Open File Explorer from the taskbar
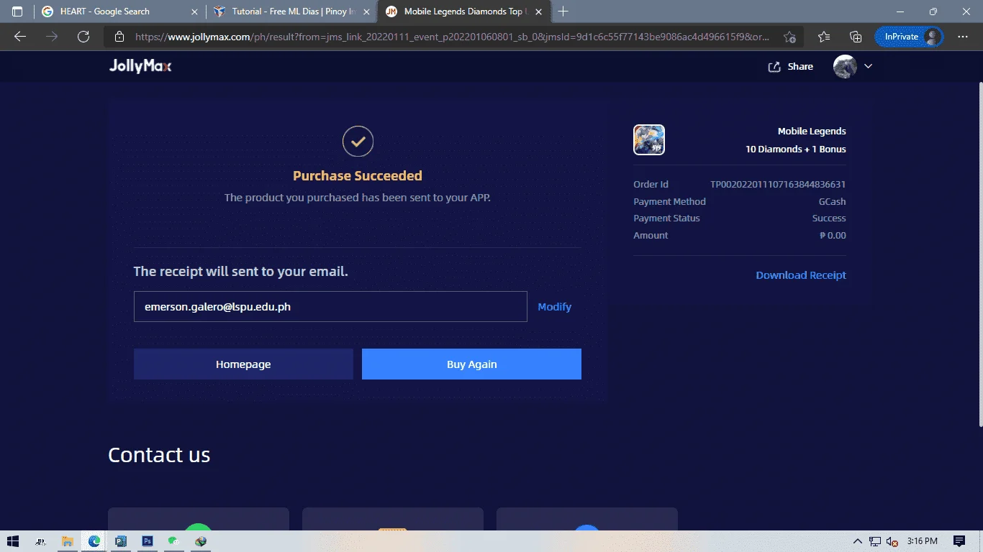The height and width of the screenshot is (552, 983). point(68,541)
